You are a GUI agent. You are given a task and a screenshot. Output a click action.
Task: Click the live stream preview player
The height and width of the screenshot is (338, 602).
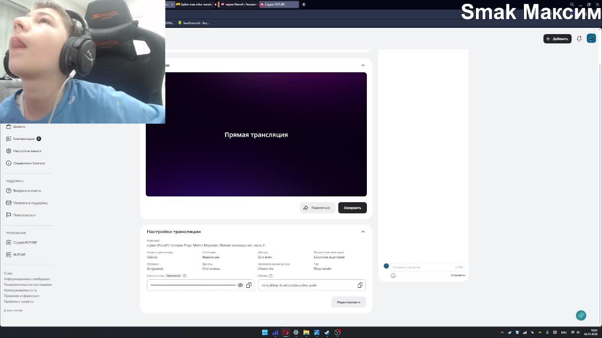click(256, 134)
